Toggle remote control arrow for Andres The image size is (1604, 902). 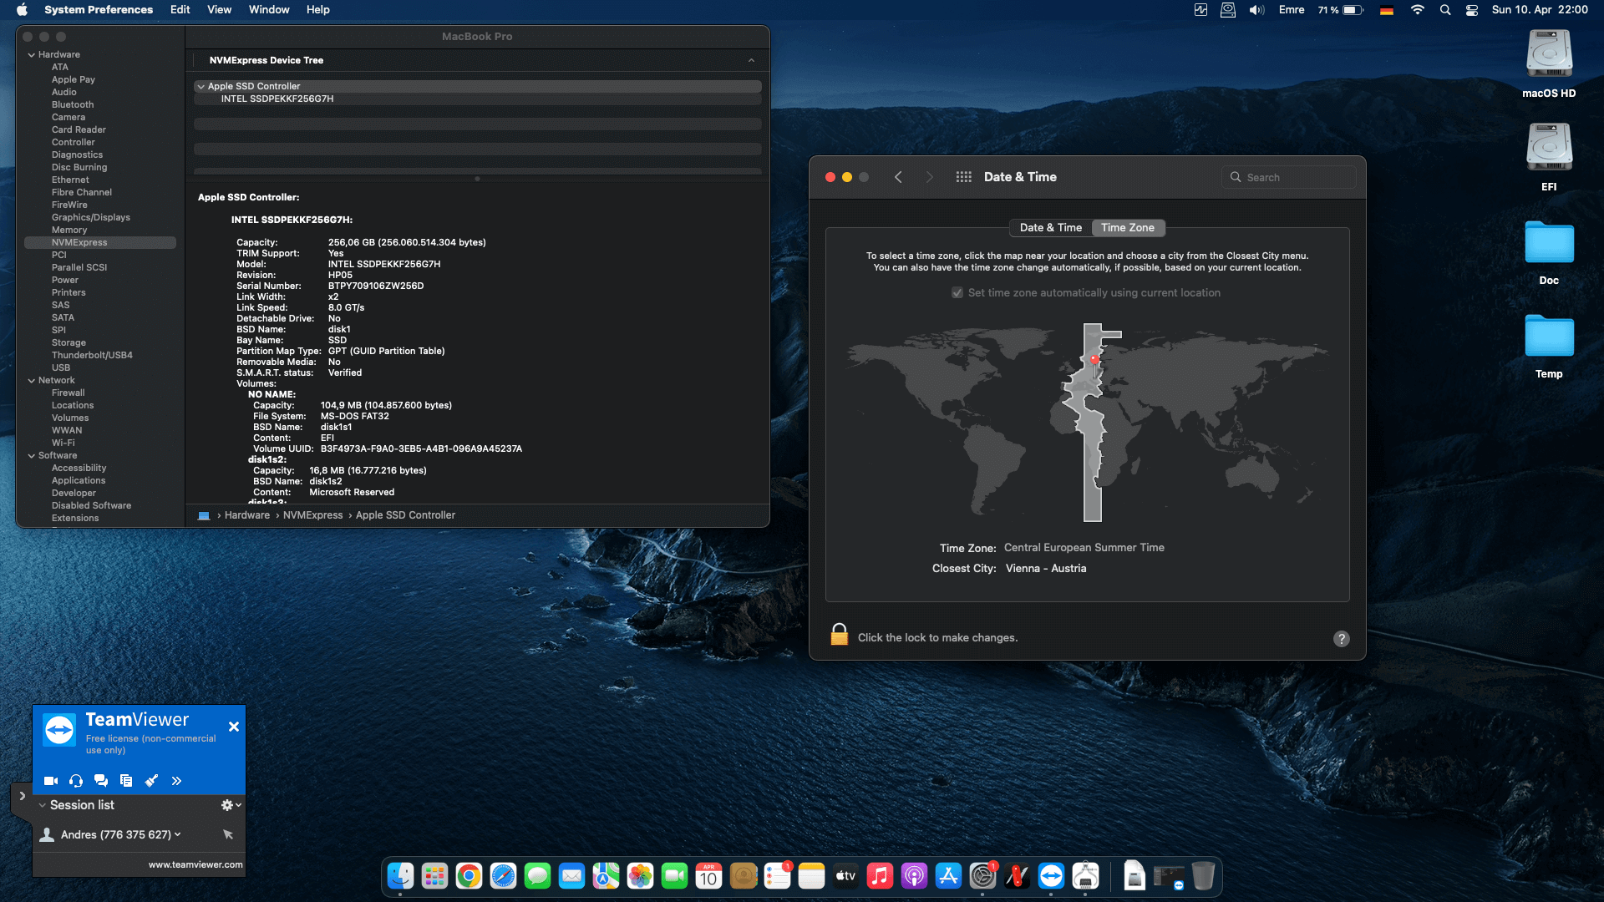(228, 834)
